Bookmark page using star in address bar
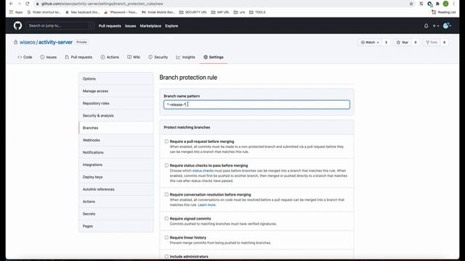465x261 pixels. tap(411, 4)
